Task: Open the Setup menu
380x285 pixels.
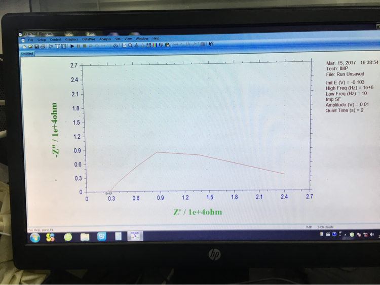Action: point(42,39)
